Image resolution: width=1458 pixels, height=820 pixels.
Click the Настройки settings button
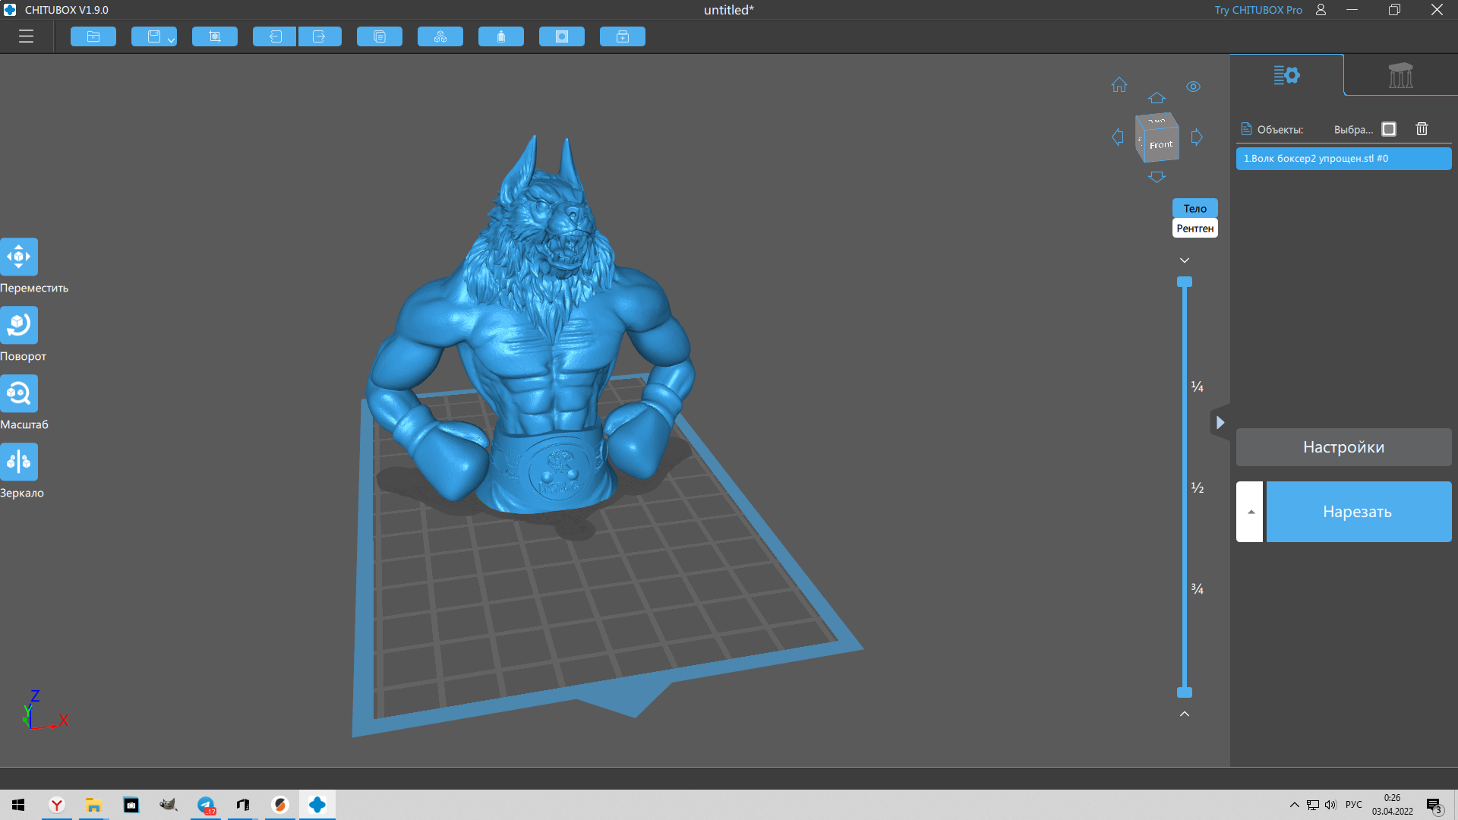[x=1343, y=447]
